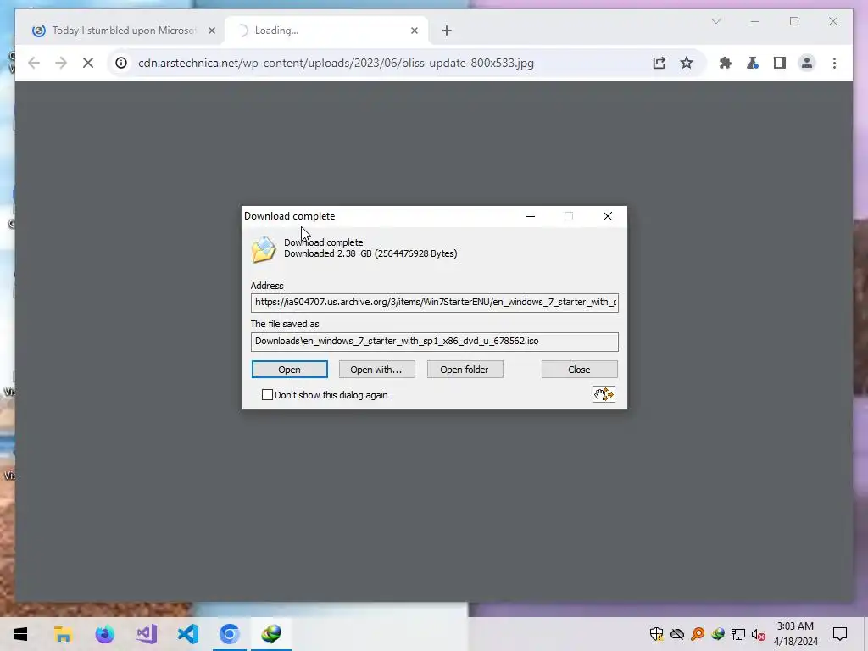
Task: Click the site information icon
Action: [121, 63]
